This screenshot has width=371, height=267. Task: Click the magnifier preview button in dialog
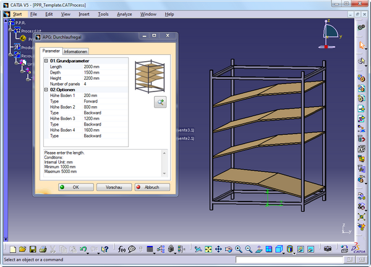pos(160,102)
